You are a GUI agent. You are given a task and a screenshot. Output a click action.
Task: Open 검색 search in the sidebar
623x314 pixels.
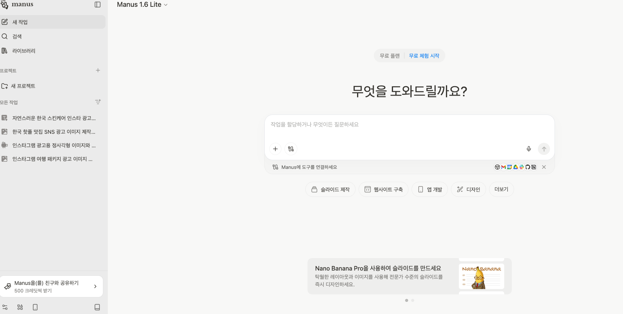click(17, 36)
